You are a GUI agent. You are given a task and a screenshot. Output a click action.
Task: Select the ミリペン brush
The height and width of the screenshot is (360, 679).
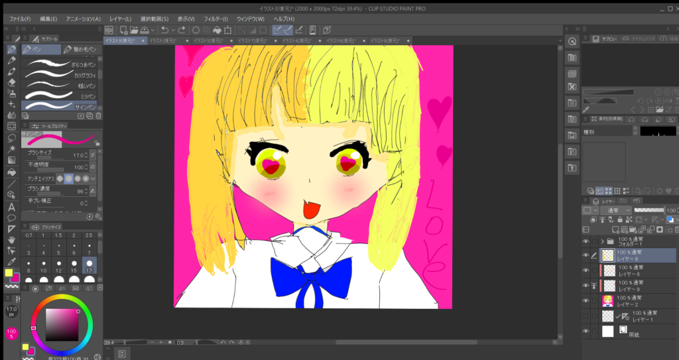60,95
